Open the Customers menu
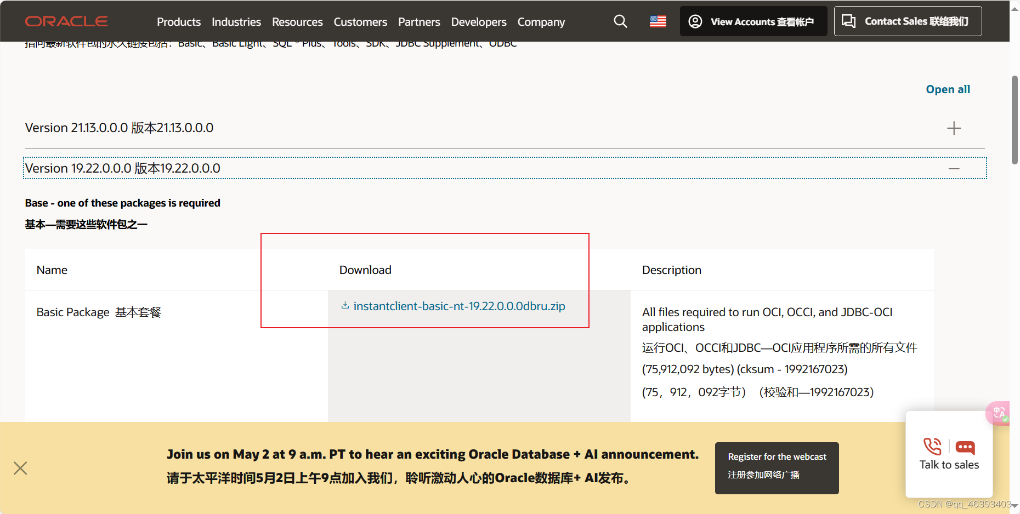The height and width of the screenshot is (514, 1020). pos(360,22)
